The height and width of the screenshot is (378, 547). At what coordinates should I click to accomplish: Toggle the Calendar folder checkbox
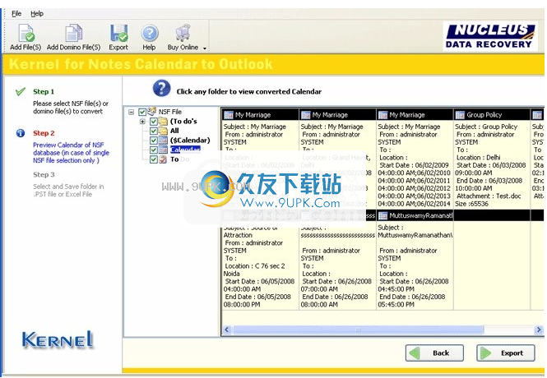click(x=154, y=150)
